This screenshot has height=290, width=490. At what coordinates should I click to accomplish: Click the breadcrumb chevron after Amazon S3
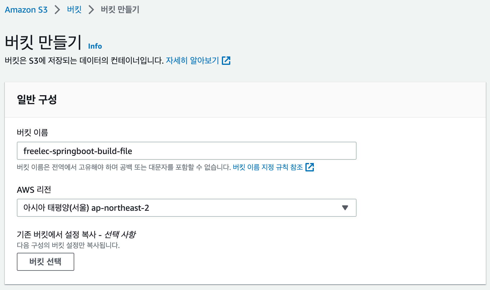click(57, 10)
